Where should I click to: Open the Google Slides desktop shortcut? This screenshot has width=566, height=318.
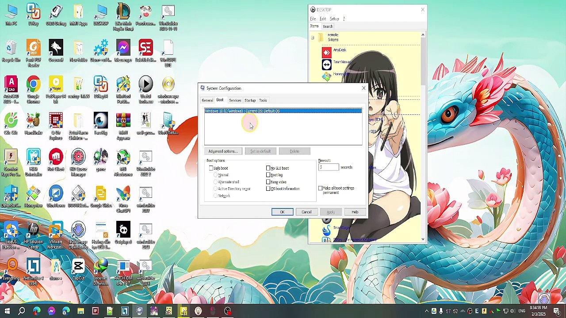(100, 197)
